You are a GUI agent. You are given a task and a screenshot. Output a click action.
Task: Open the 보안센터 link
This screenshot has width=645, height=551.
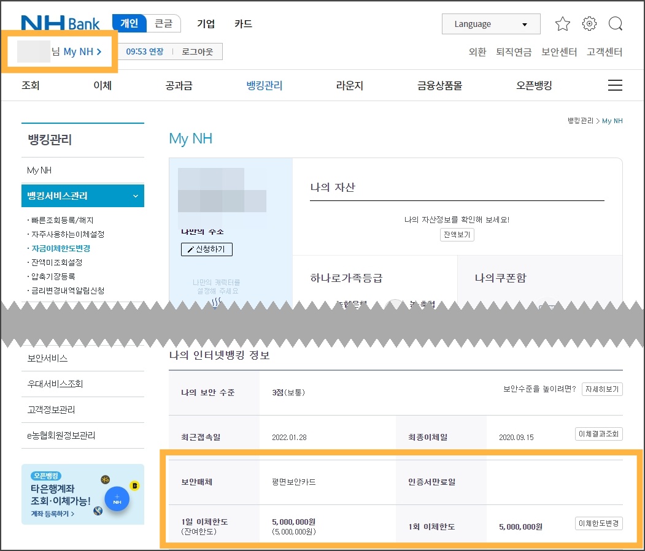tap(558, 52)
